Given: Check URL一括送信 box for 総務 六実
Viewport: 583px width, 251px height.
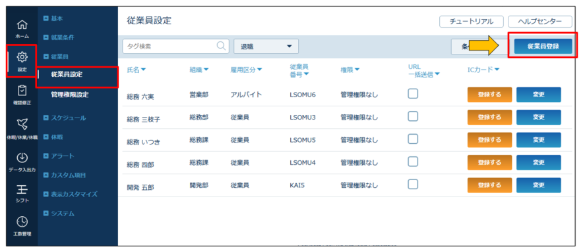Looking at the screenshot, I should click(413, 94).
